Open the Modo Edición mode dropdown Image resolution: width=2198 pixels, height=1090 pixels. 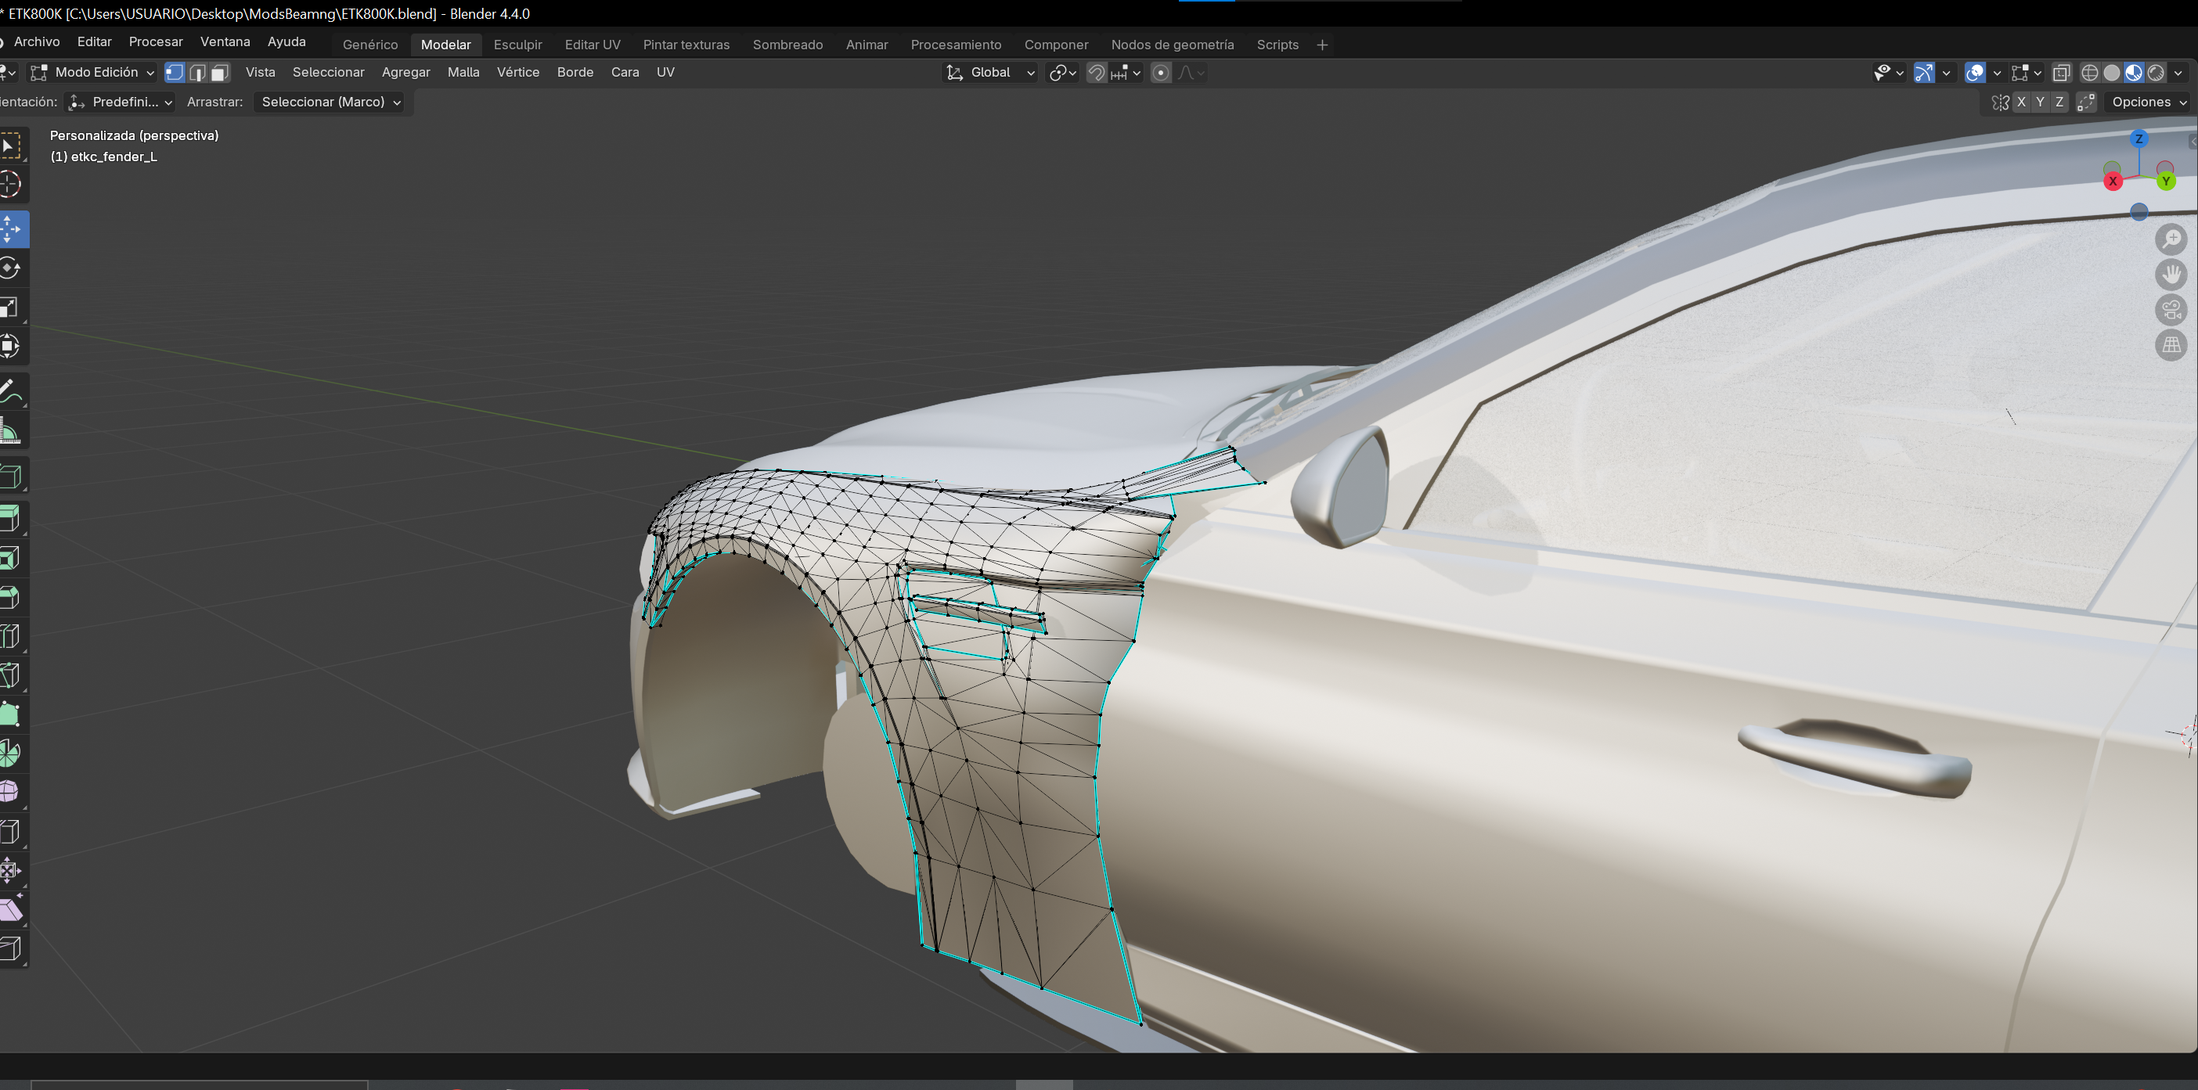92,73
